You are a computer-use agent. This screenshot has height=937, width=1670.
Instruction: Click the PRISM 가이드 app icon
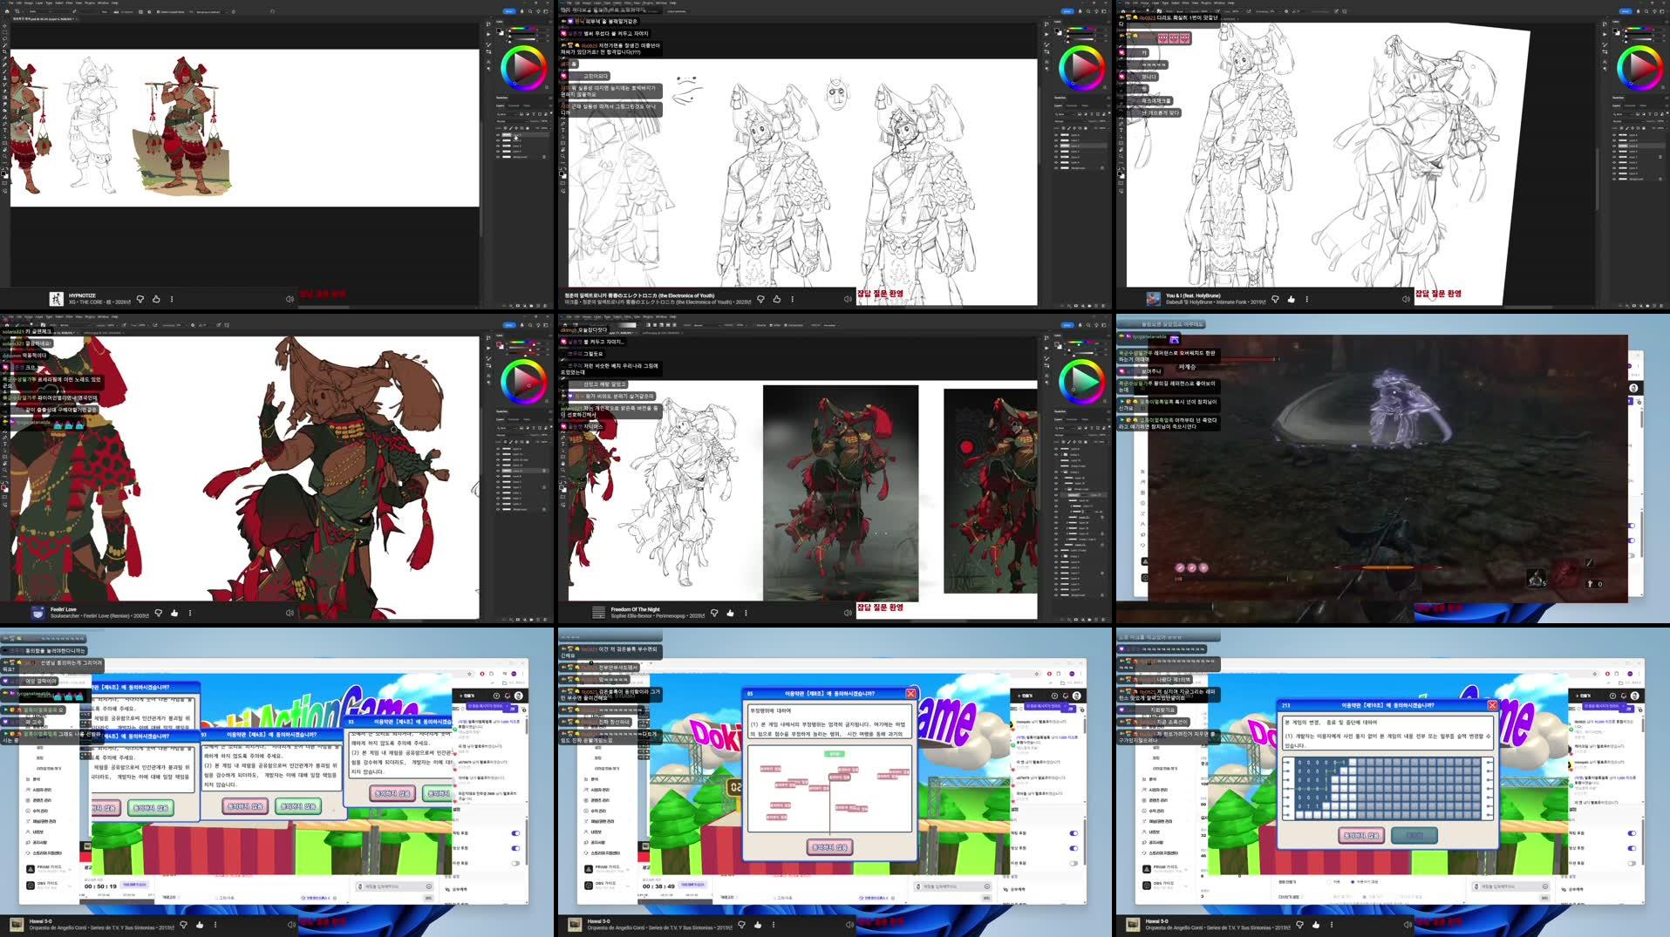[31, 868]
